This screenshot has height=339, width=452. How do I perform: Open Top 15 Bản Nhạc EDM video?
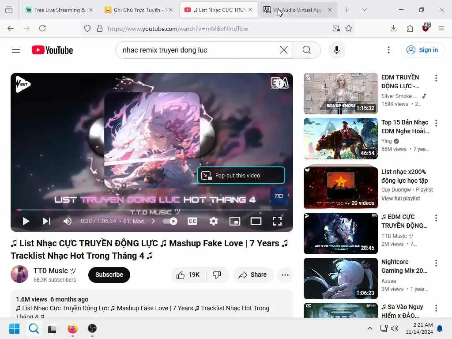[340, 138]
